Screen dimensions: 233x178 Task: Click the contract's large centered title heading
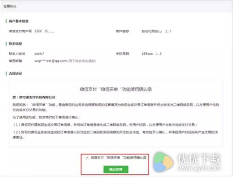(116, 89)
